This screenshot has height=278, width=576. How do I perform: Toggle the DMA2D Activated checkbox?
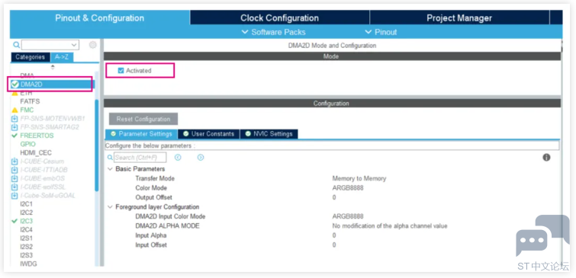(121, 70)
